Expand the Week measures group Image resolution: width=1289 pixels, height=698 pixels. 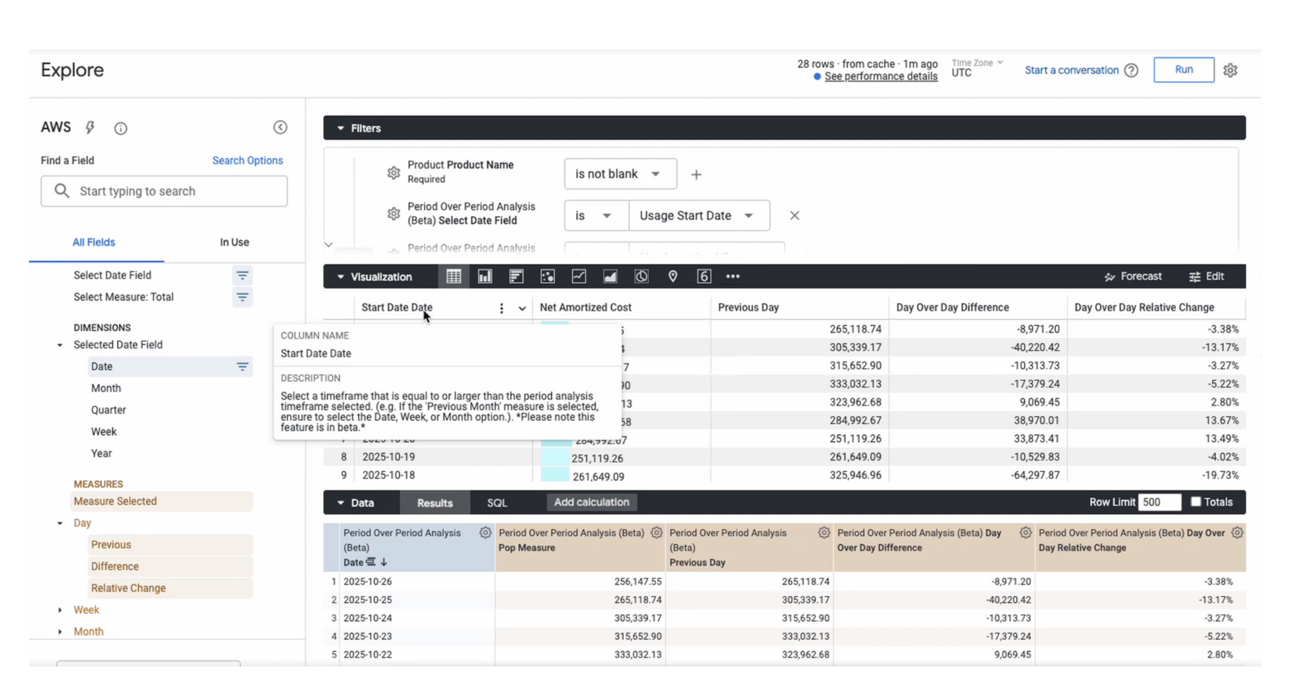[60, 610]
